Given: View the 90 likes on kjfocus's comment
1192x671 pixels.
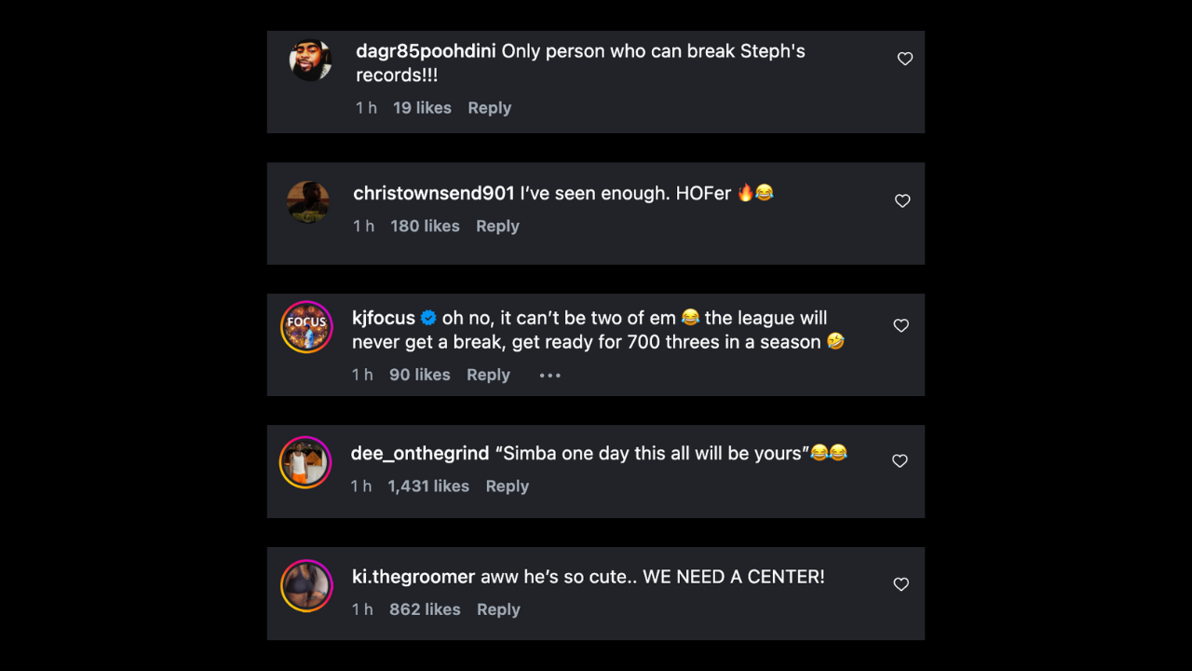Looking at the screenshot, I should point(419,375).
